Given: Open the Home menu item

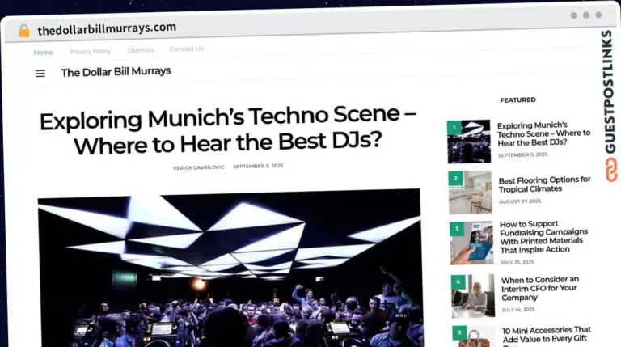Looking at the screenshot, I should (44, 53).
